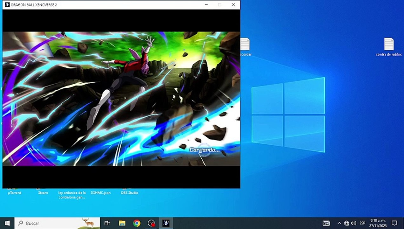Click the 'Cargando...' loading text in game

tap(205, 150)
